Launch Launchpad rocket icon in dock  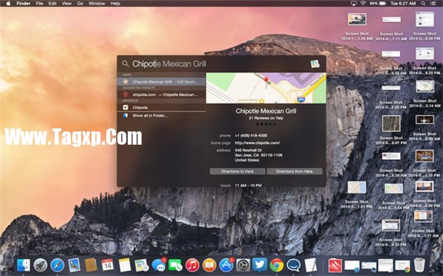coord(41,265)
